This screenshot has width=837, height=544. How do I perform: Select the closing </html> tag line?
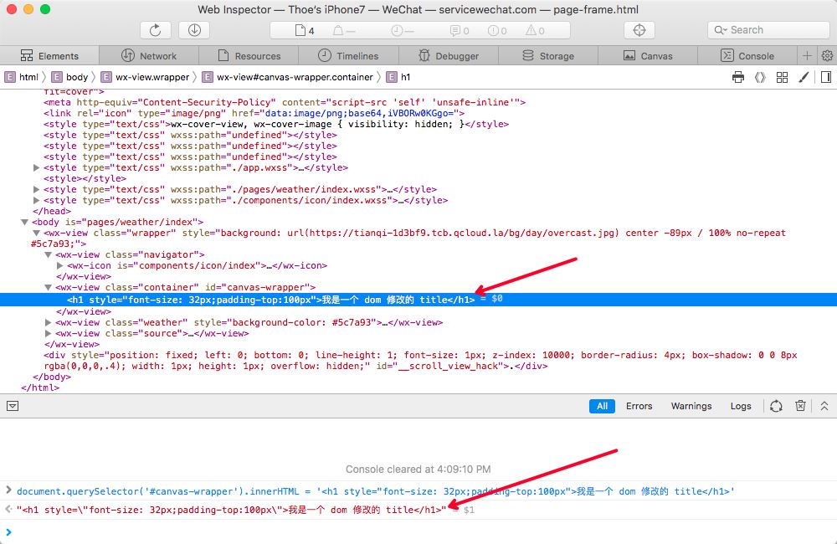point(40,387)
